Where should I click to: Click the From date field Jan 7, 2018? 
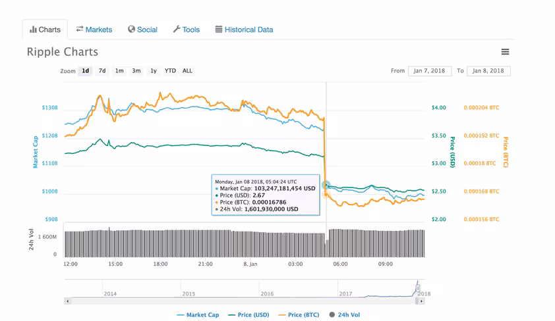point(430,70)
